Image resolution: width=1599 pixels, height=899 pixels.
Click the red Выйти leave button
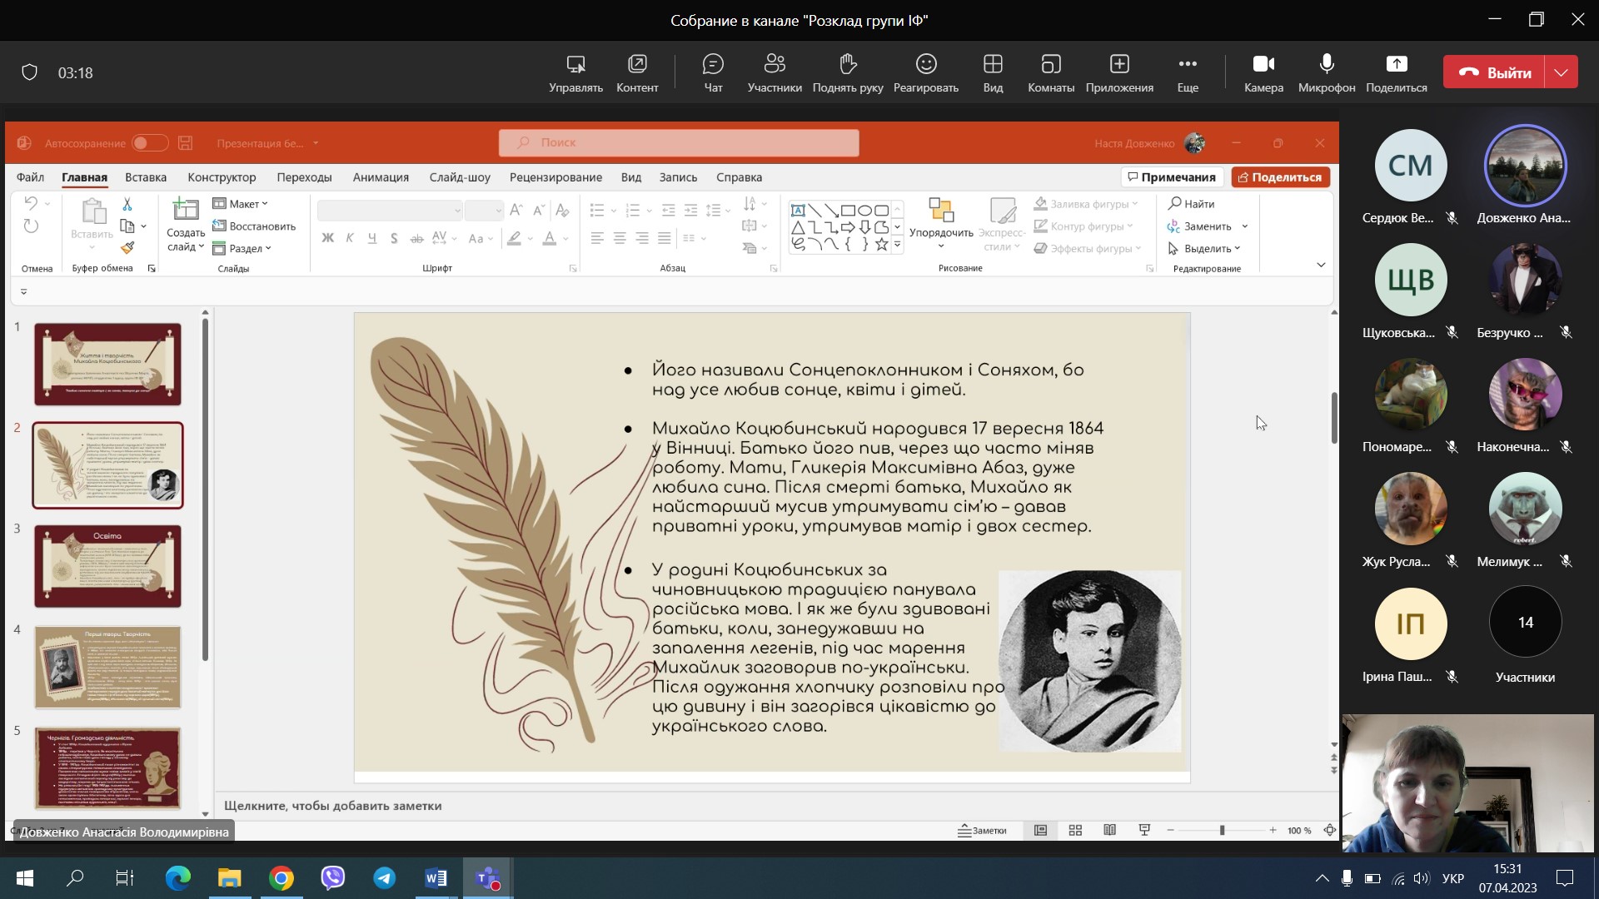tap(1495, 73)
